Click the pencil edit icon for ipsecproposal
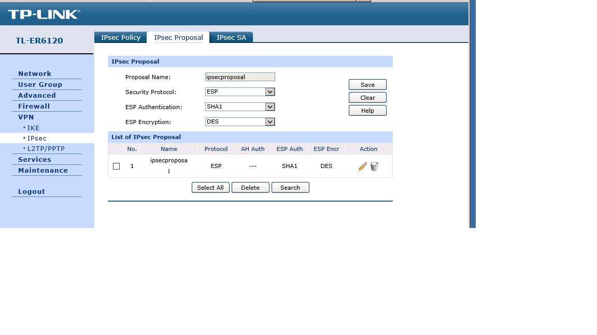 click(362, 166)
